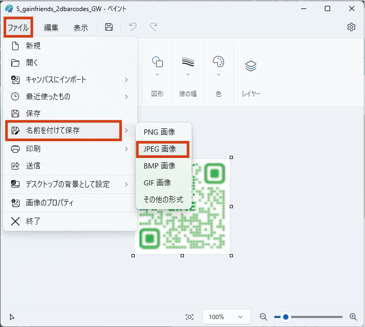Viewport: 365px width, 327px height.
Task: Expand キャンバスにインポート submenu chevron
Action: pos(126,80)
